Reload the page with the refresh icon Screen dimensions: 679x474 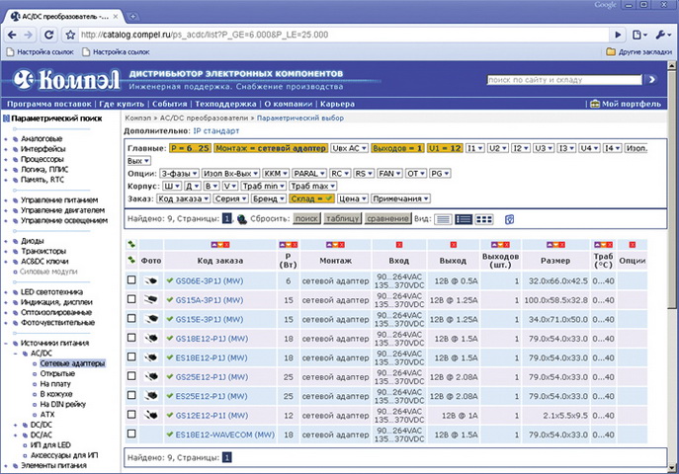(49, 35)
